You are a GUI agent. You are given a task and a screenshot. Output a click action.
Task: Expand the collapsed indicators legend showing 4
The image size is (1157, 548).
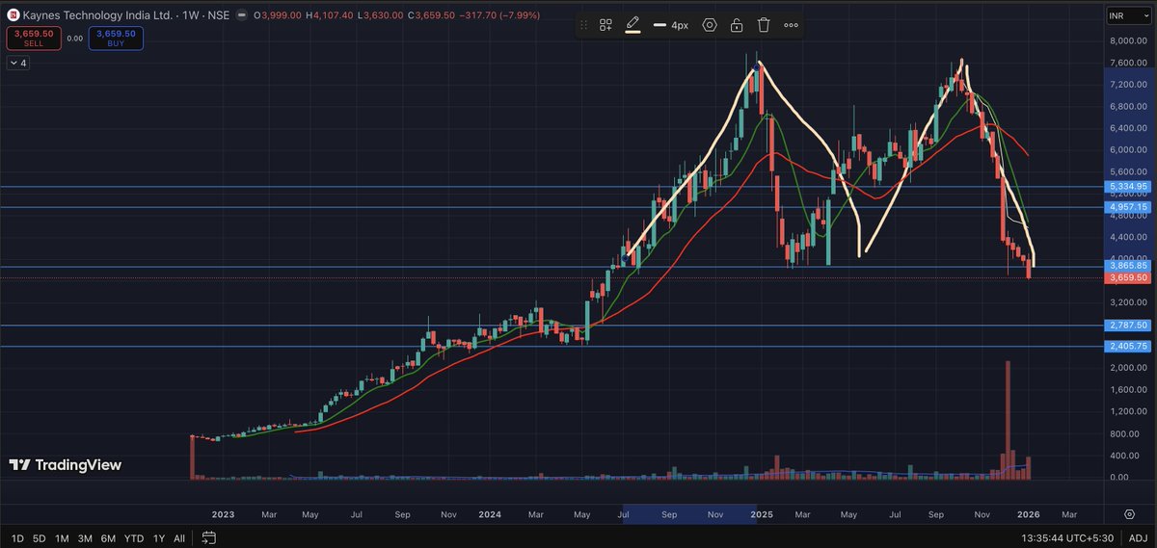pyautogui.click(x=17, y=63)
